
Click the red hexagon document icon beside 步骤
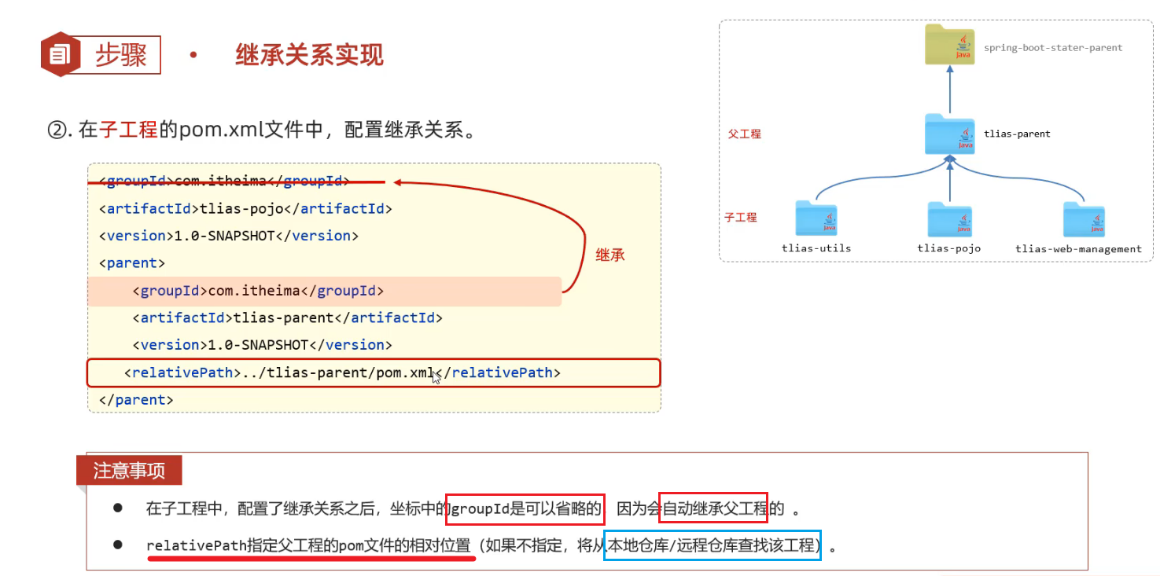pyautogui.click(x=60, y=54)
